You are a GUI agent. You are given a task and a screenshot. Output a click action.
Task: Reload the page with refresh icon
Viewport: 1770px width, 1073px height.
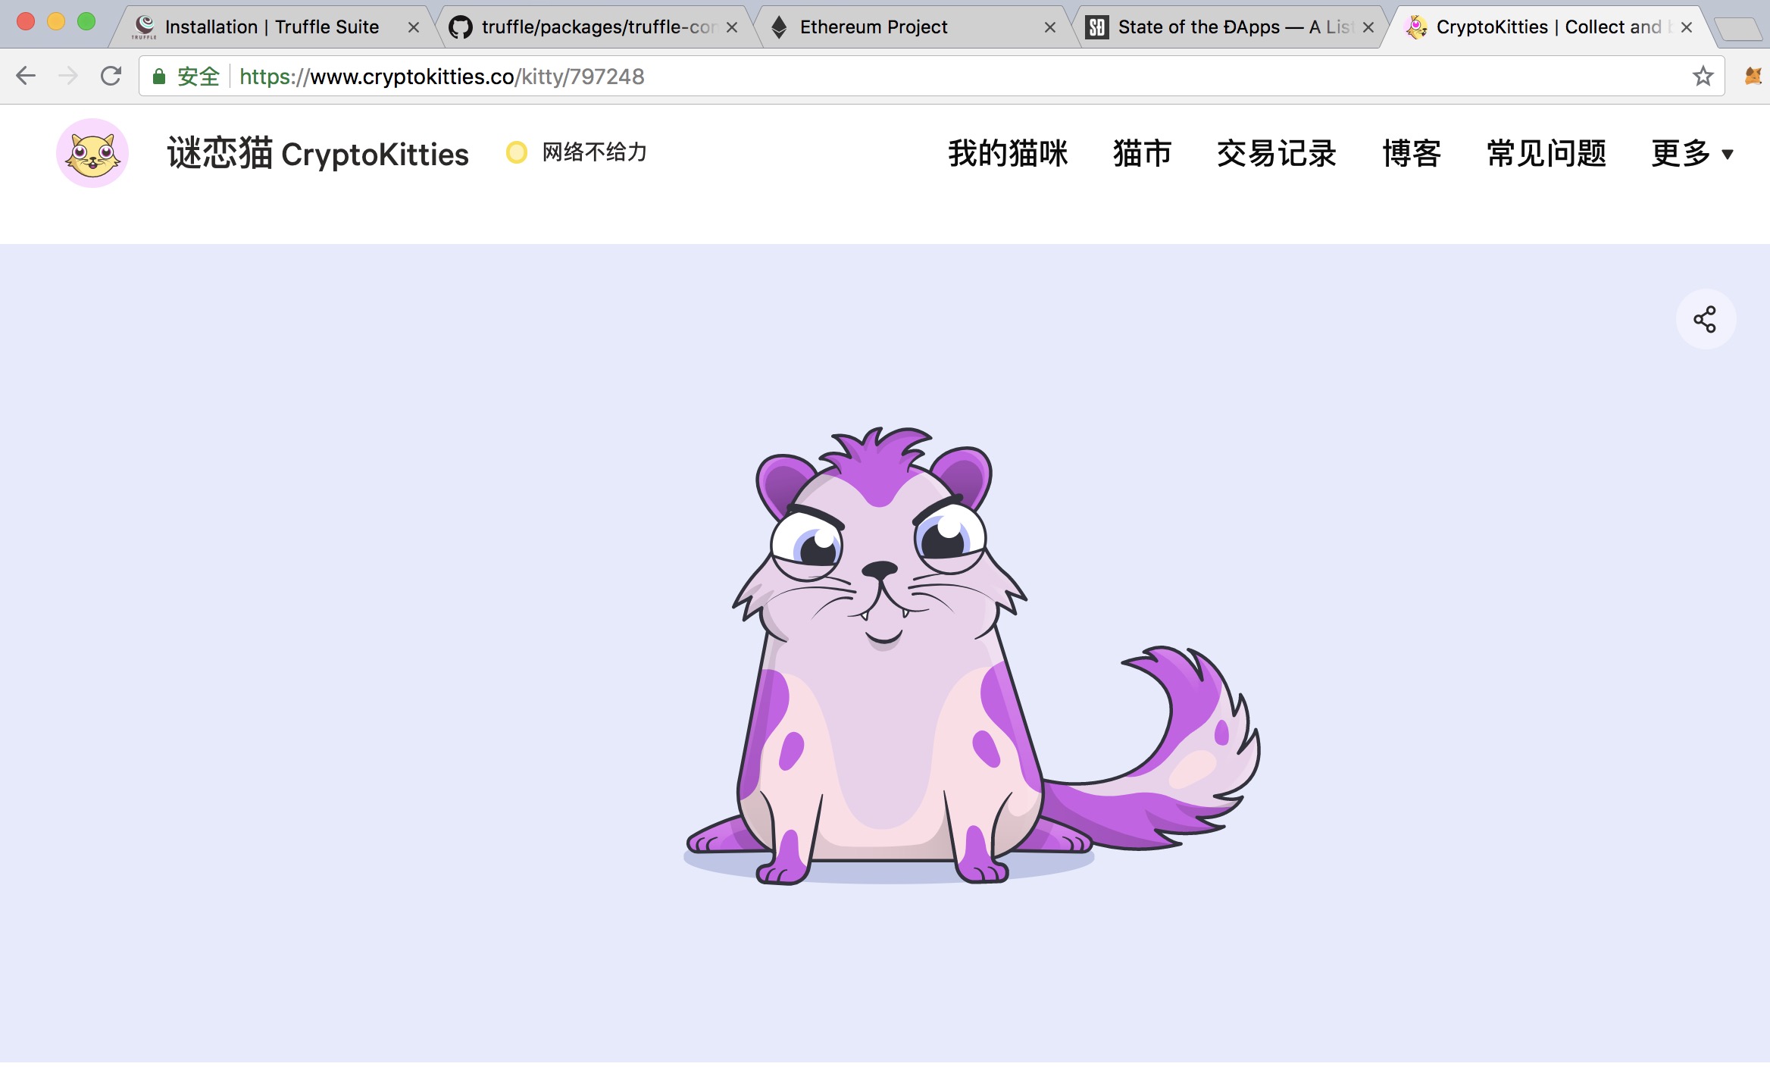point(111,76)
